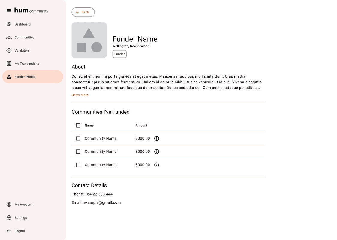Click the Validators badge icon
This screenshot has height=240, width=337.
[9, 50]
